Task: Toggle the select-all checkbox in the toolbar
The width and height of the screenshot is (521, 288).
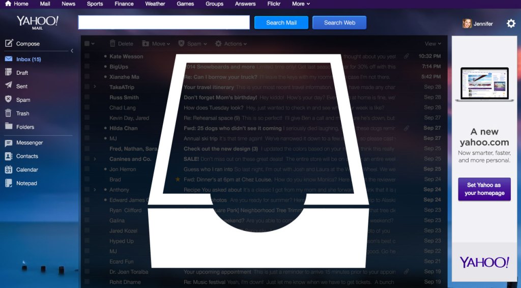Action: point(87,44)
